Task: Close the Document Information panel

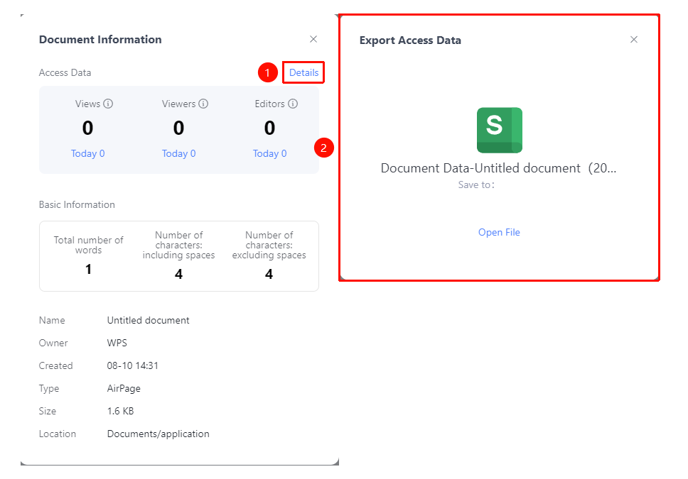Action: 313,40
